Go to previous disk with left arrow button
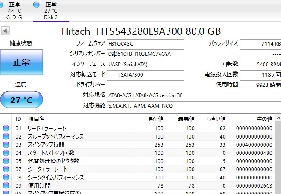Viewport: 281px width, 194px height. (x=5, y=31)
